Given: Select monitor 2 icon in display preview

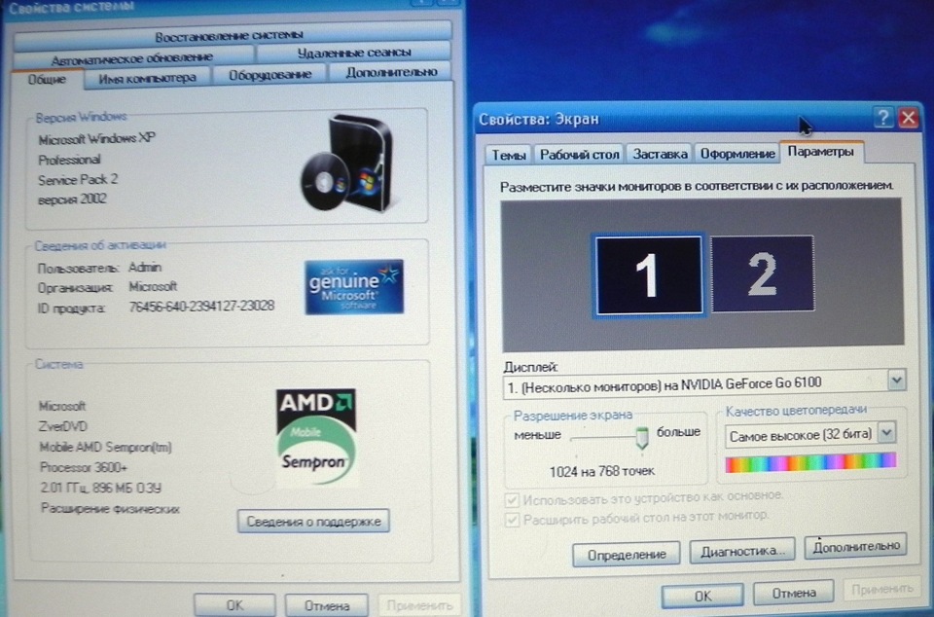Looking at the screenshot, I should pyautogui.click(x=763, y=272).
